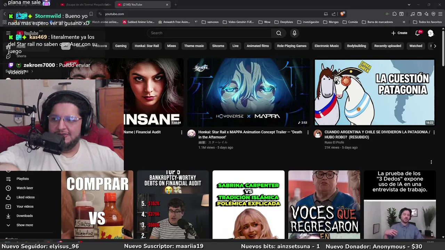Click the youtube.com address bar
Screen dimensions: 445x250
click(x=212, y=14)
